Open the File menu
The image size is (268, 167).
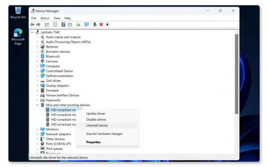click(33, 18)
